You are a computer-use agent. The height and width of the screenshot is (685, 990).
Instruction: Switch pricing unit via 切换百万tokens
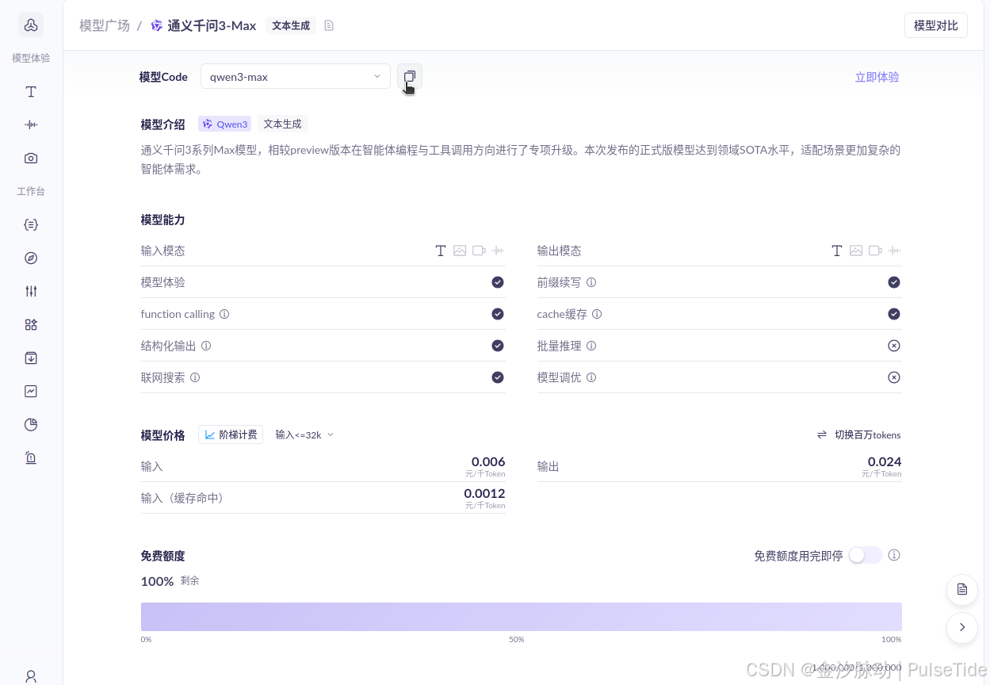point(859,434)
